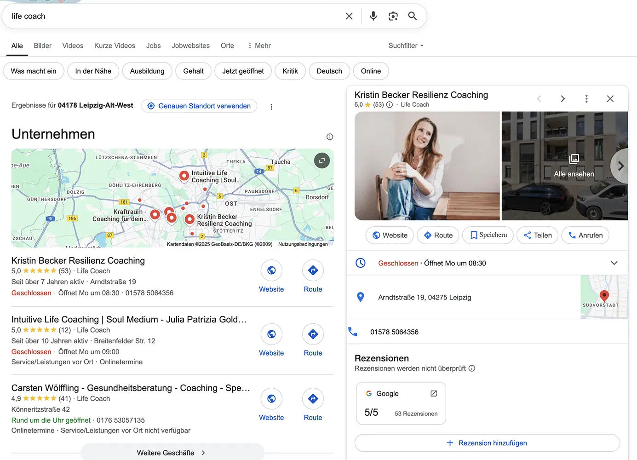
Task: Open Website button in the side panel
Action: [x=390, y=235]
